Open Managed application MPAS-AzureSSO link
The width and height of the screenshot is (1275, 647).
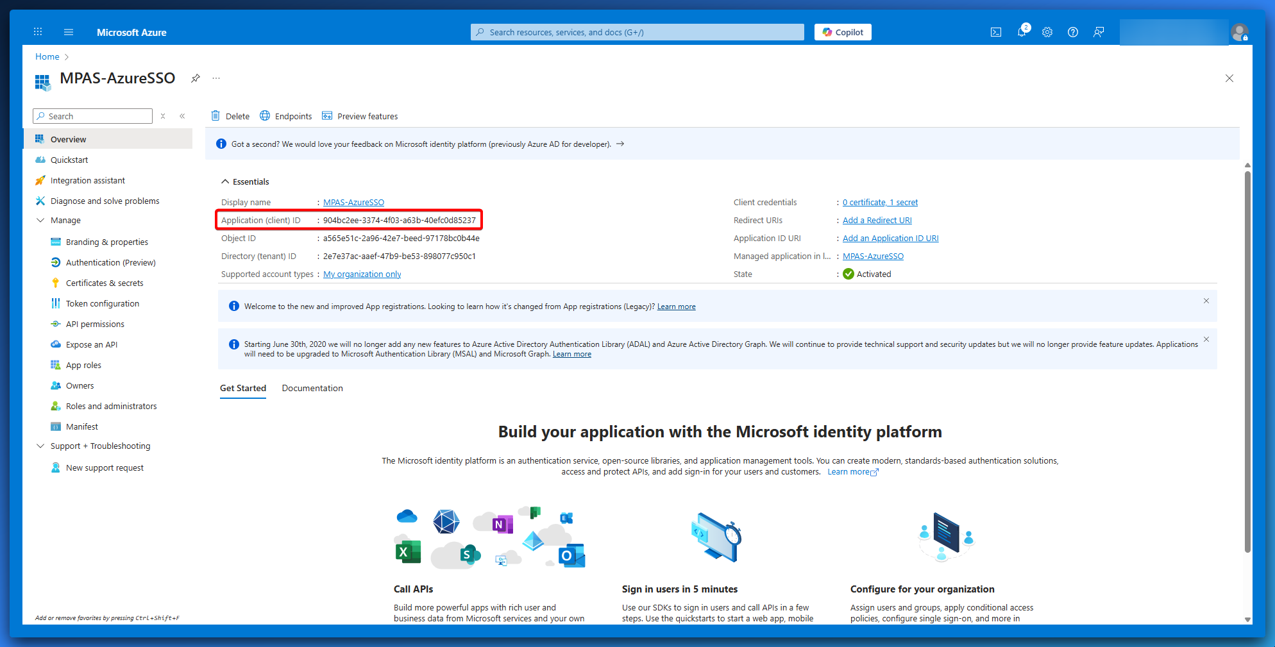coord(873,256)
